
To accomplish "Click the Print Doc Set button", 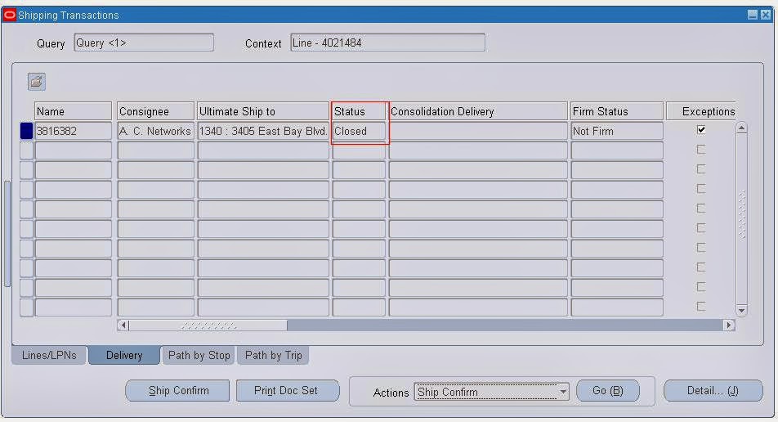I will (x=288, y=391).
